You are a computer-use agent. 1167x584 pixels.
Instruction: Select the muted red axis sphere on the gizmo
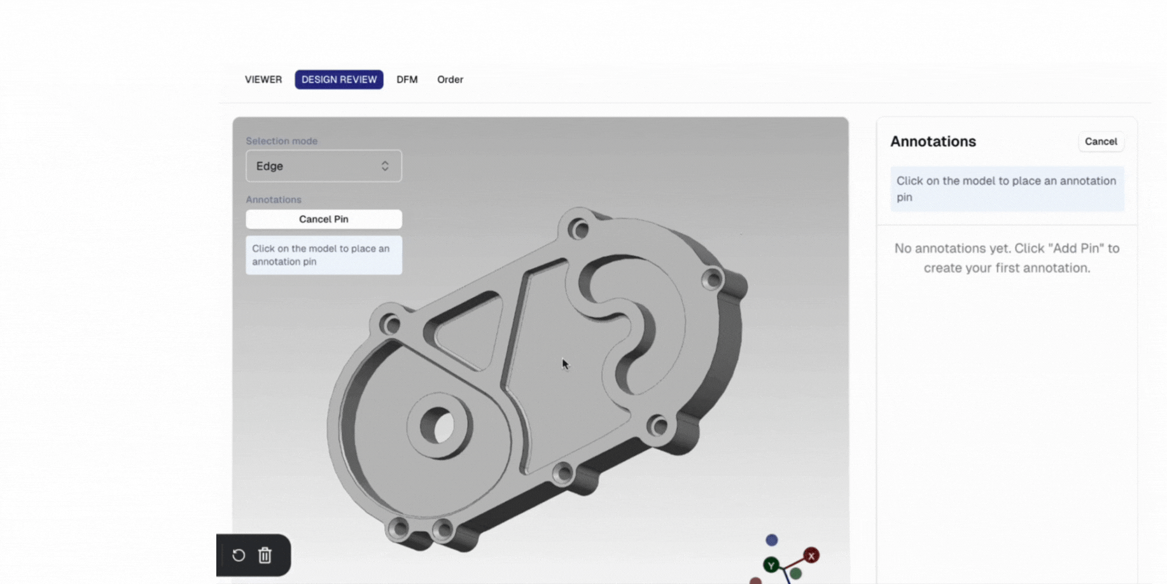[x=756, y=580]
